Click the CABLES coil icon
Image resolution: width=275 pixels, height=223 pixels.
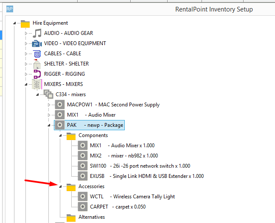click(37, 54)
